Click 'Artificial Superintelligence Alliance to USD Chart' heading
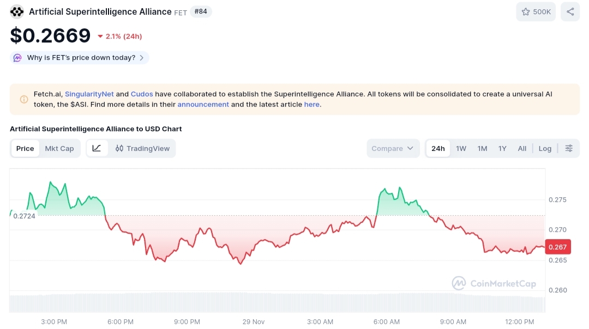Screen dimensions: 589x329 click(x=96, y=129)
